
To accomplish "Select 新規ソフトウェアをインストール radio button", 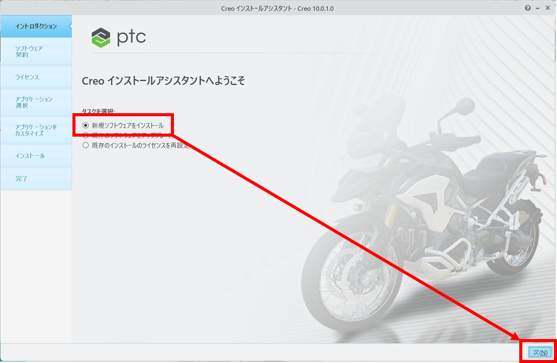I will tap(86, 125).
